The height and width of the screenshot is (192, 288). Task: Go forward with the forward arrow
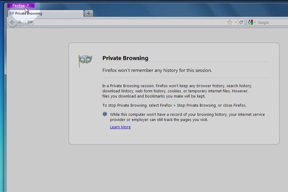pyautogui.click(x=20, y=23)
